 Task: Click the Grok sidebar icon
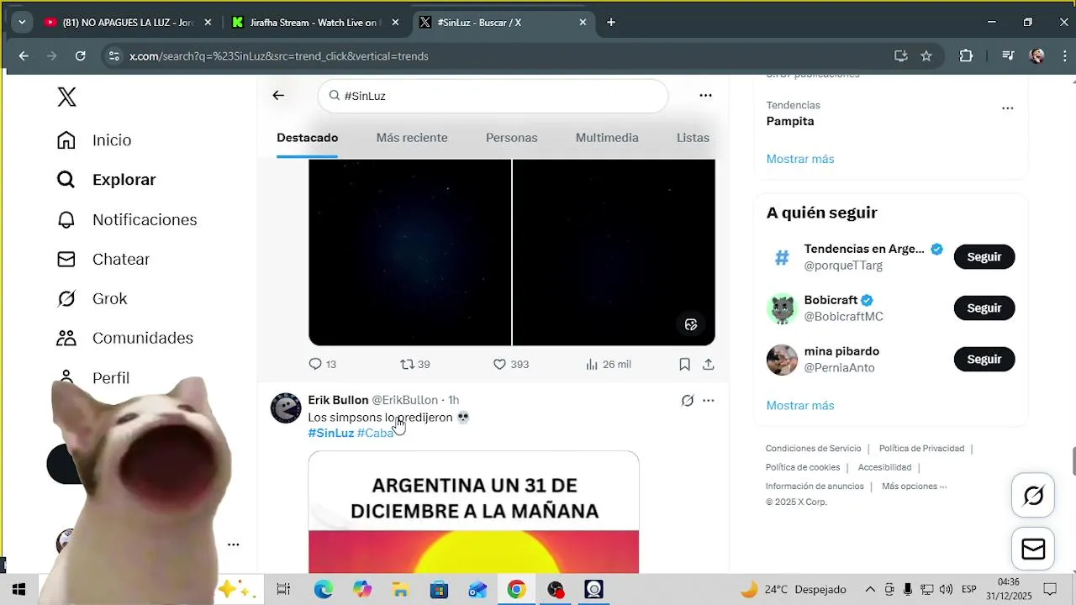66,298
